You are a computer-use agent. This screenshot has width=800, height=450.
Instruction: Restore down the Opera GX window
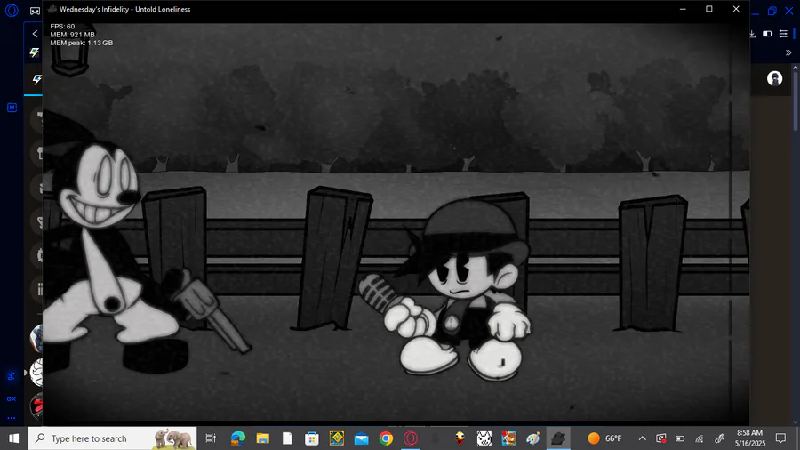coord(772,11)
